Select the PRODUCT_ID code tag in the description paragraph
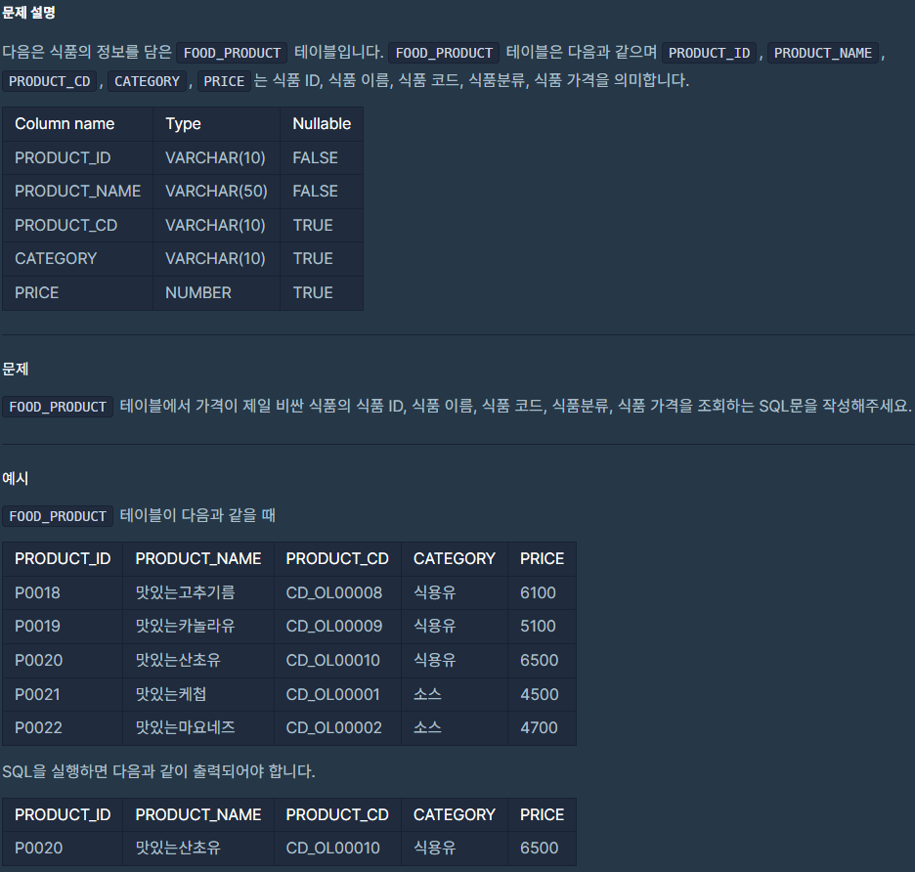 pyautogui.click(x=709, y=53)
